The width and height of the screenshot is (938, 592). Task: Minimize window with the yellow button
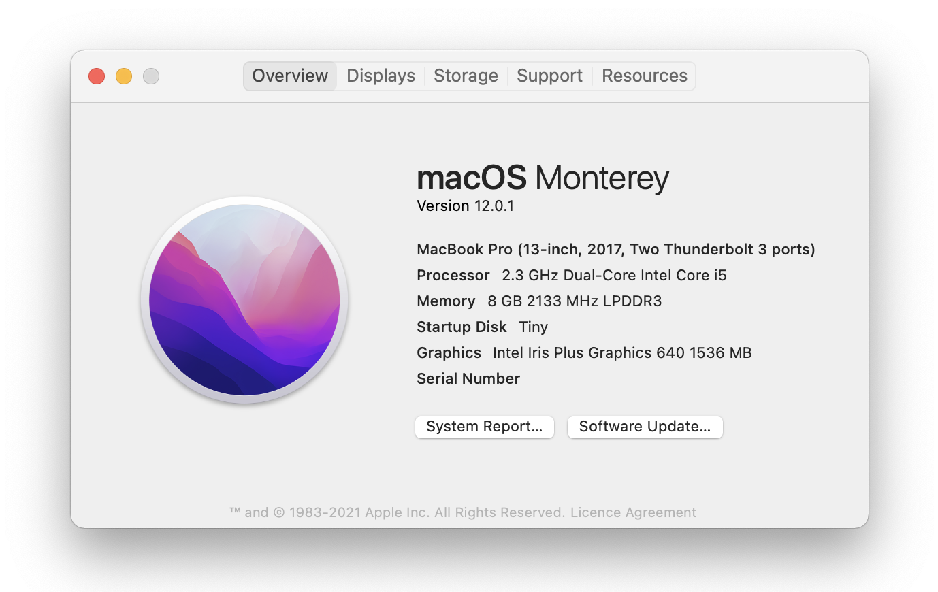[x=124, y=76]
